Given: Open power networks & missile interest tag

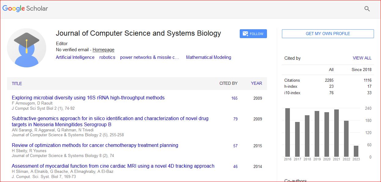Looking at the screenshot, I should pos(150,57).
